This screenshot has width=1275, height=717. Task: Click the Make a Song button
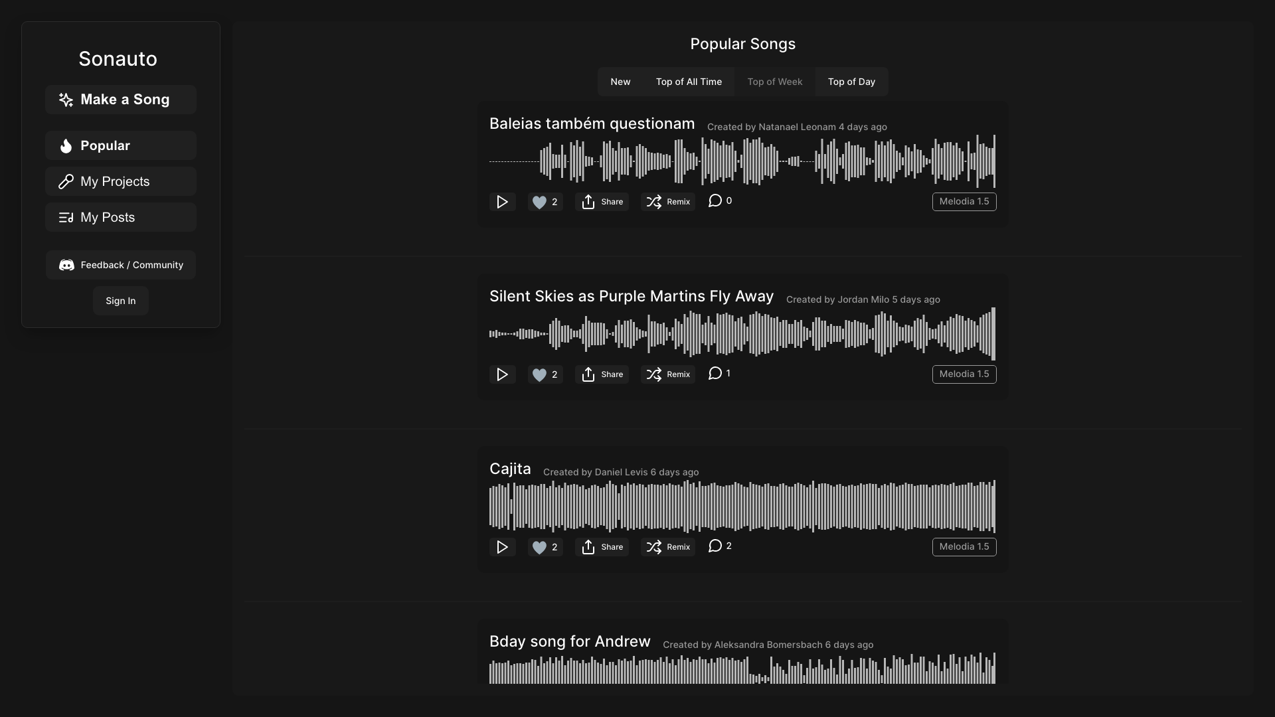(x=121, y=100)
